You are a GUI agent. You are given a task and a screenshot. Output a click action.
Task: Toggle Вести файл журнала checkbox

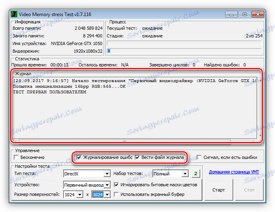click(x=137, y=157)
